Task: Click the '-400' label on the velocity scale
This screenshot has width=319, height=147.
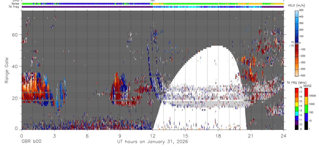Action: pos(303,69)
